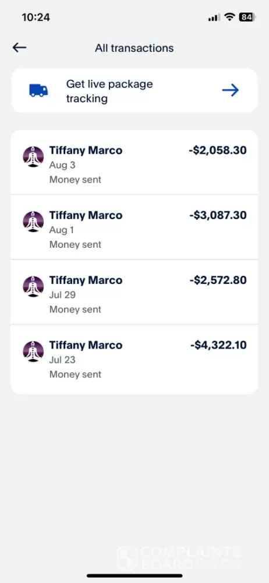Tap the home indicator bar at bottom
The width and height of the screenshot is (269, 583).
(134, 575)
